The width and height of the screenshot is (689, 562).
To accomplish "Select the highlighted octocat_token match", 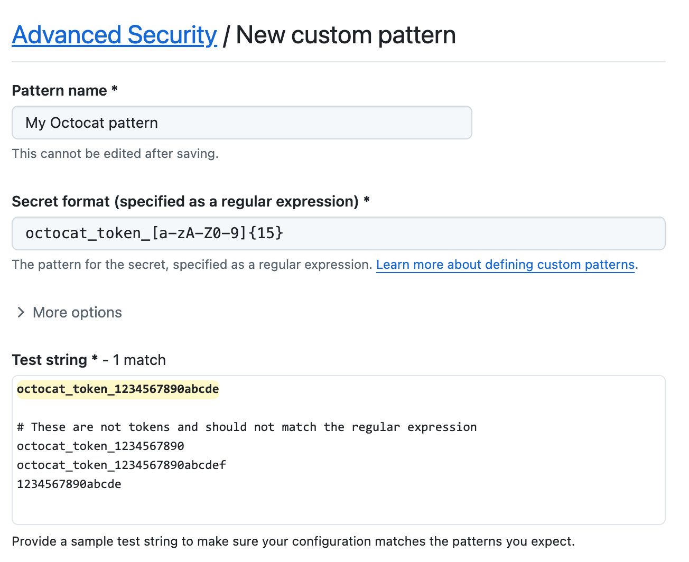I will (117, 389).
